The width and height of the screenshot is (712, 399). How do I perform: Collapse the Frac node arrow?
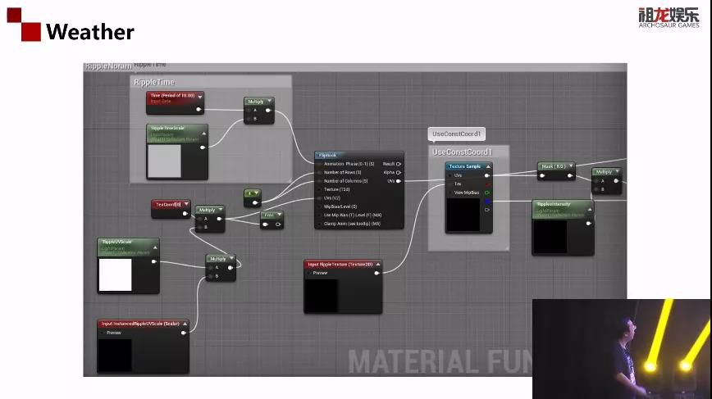279,215
